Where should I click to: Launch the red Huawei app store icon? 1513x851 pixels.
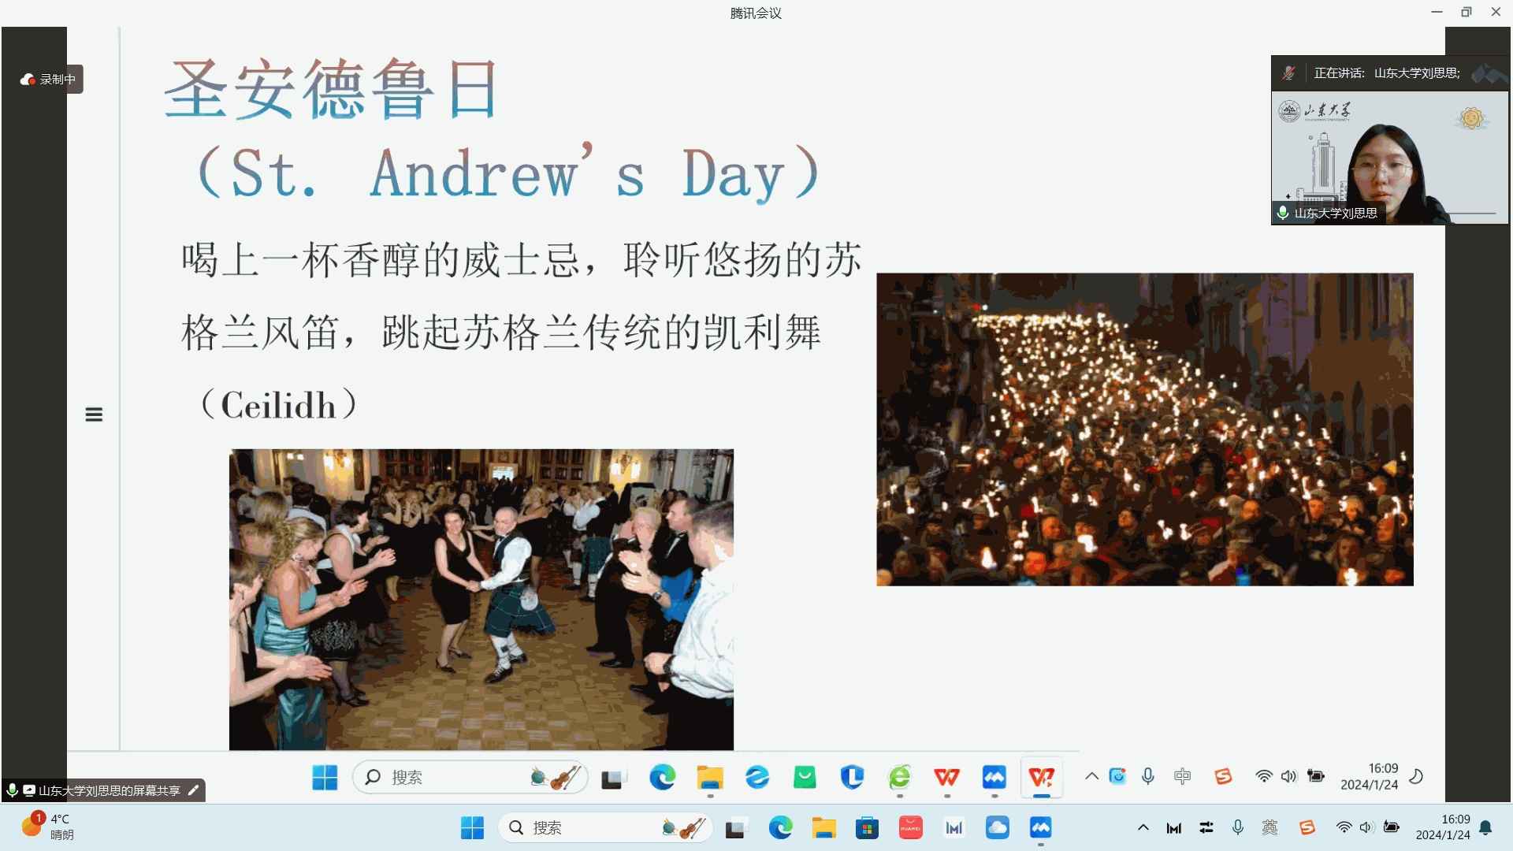[910, 827]
